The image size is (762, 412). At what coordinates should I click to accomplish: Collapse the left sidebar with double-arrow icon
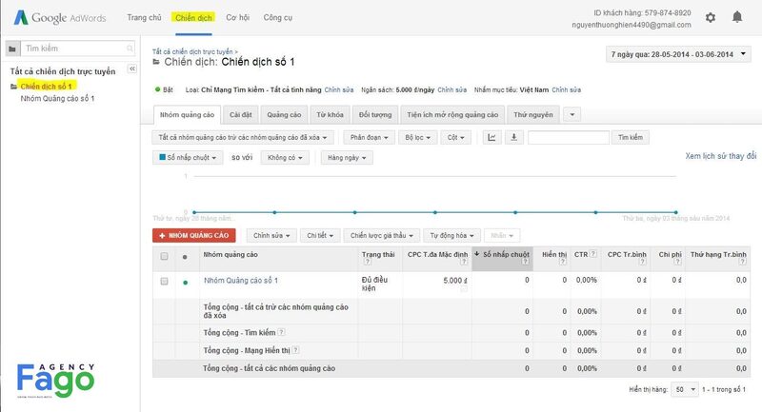(x=131, y=69)
